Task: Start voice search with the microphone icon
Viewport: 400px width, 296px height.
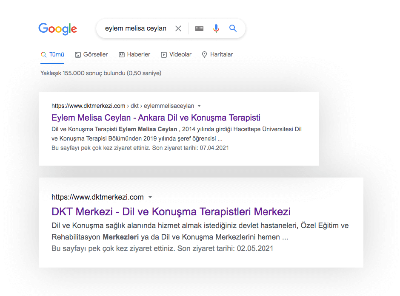Action: (216, 28)
